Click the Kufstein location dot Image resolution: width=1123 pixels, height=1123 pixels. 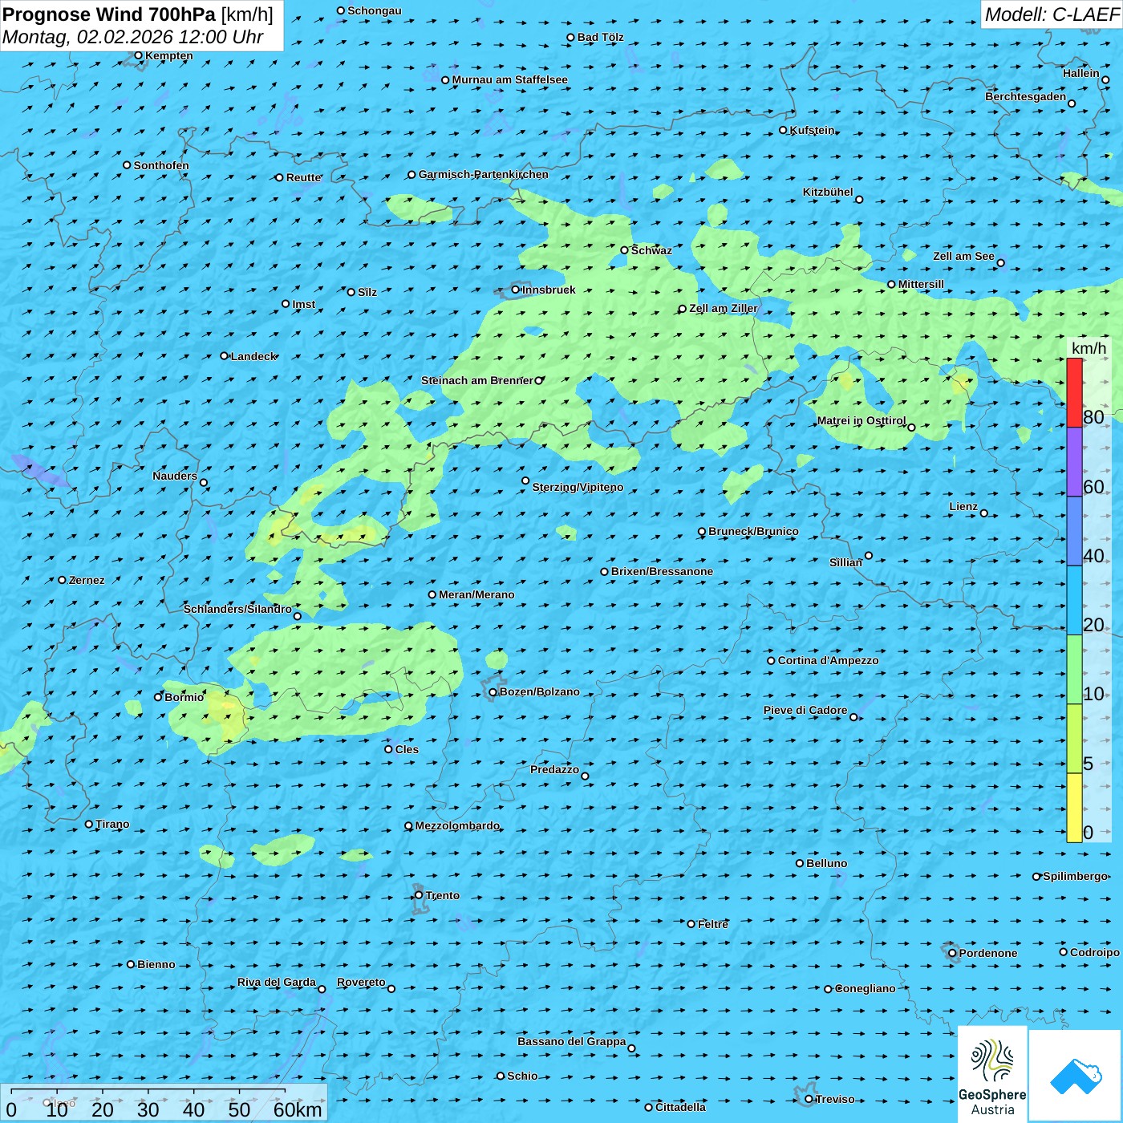tap(784, 130)
